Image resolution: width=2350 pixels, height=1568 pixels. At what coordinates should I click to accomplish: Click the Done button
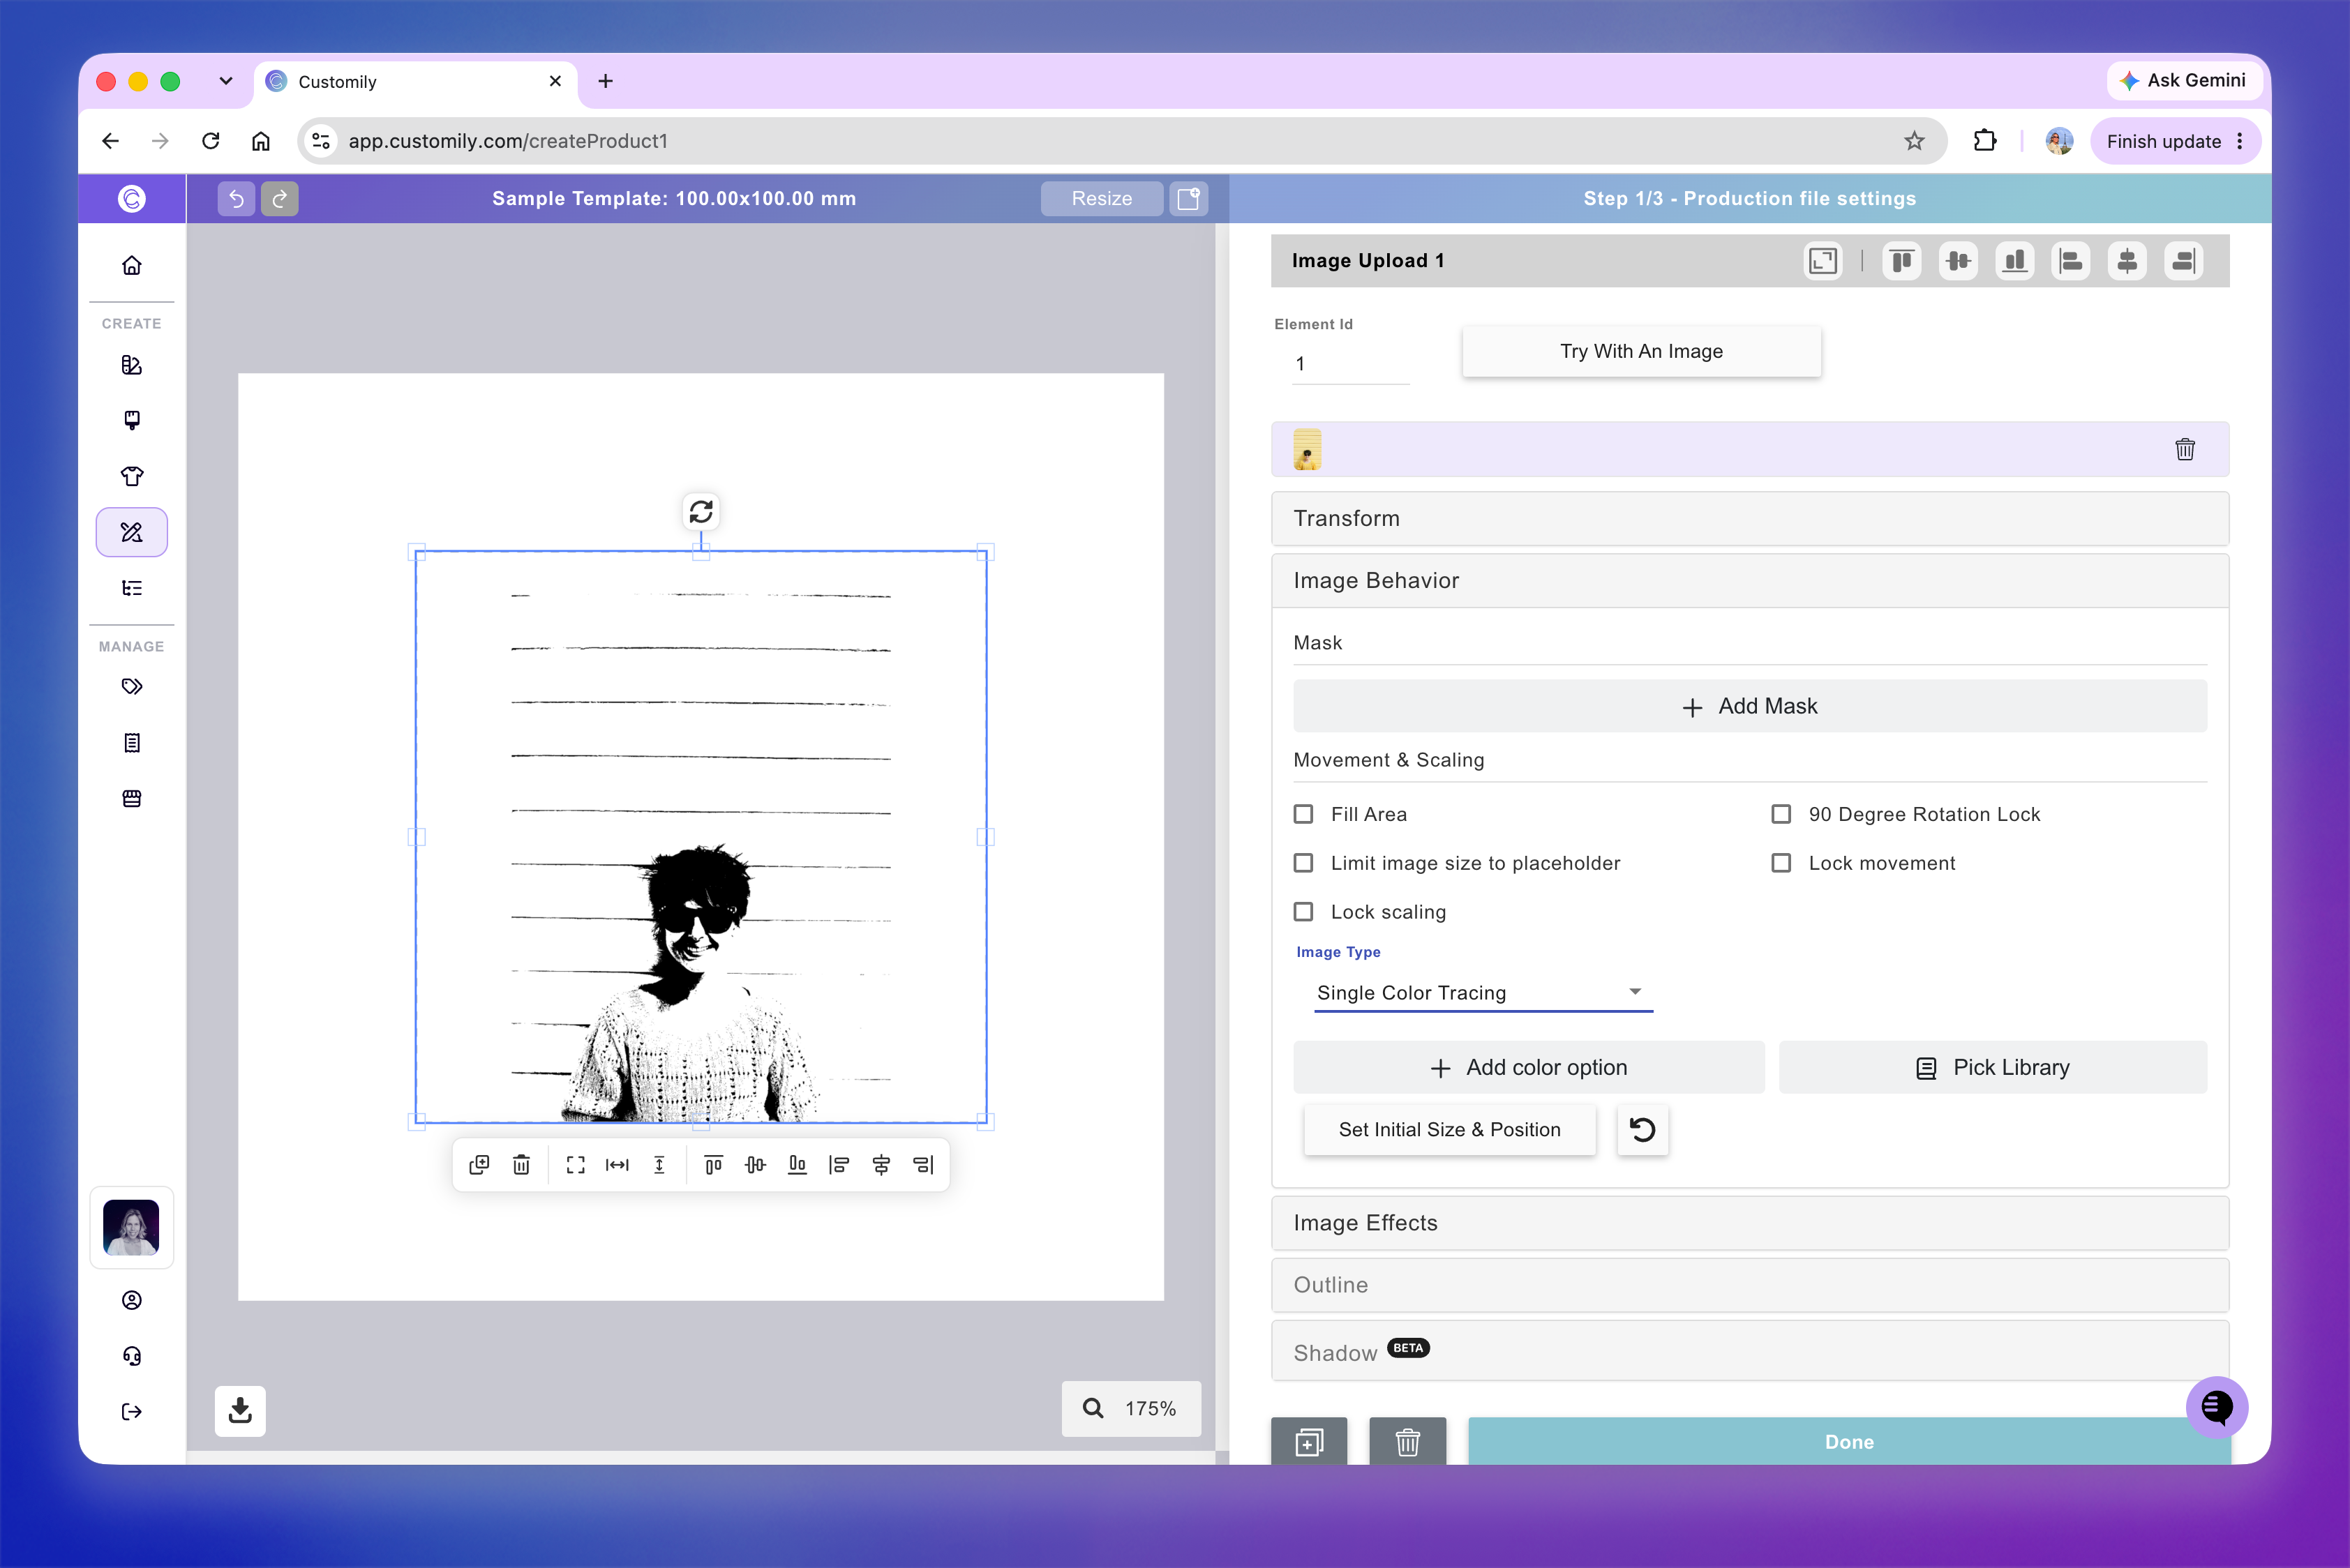tap(1849, 1441)
